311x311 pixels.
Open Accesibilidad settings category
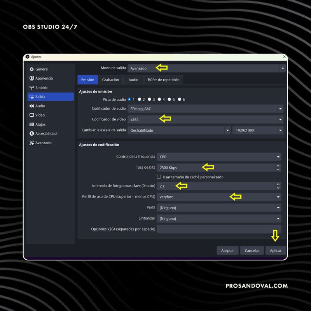pyautogui.click(x=51, y=133)
